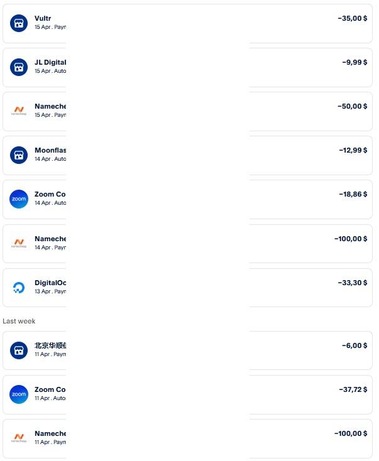Screen dimensions: 379x461
Task: Click Namecheap logo on the 11 Apr transaction
Action: coord(19,438)
